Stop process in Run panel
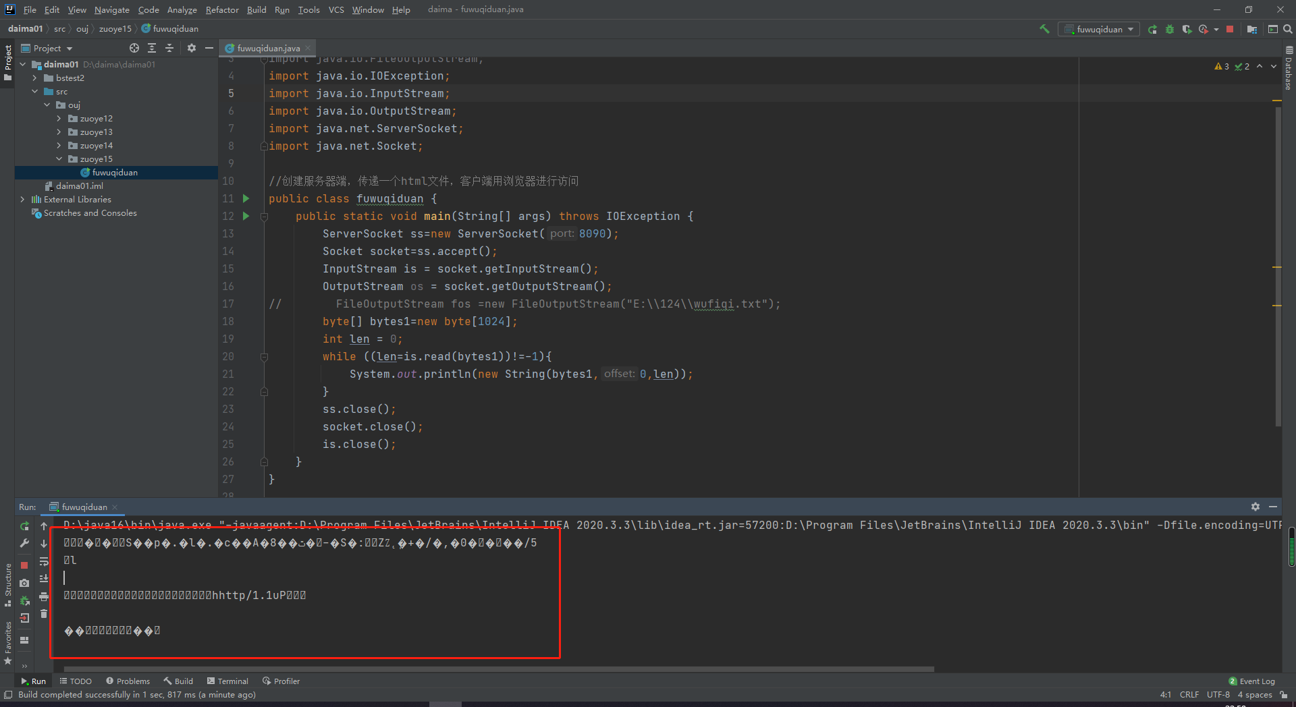This screenshot has width=1296, height=707. point(24,565)
